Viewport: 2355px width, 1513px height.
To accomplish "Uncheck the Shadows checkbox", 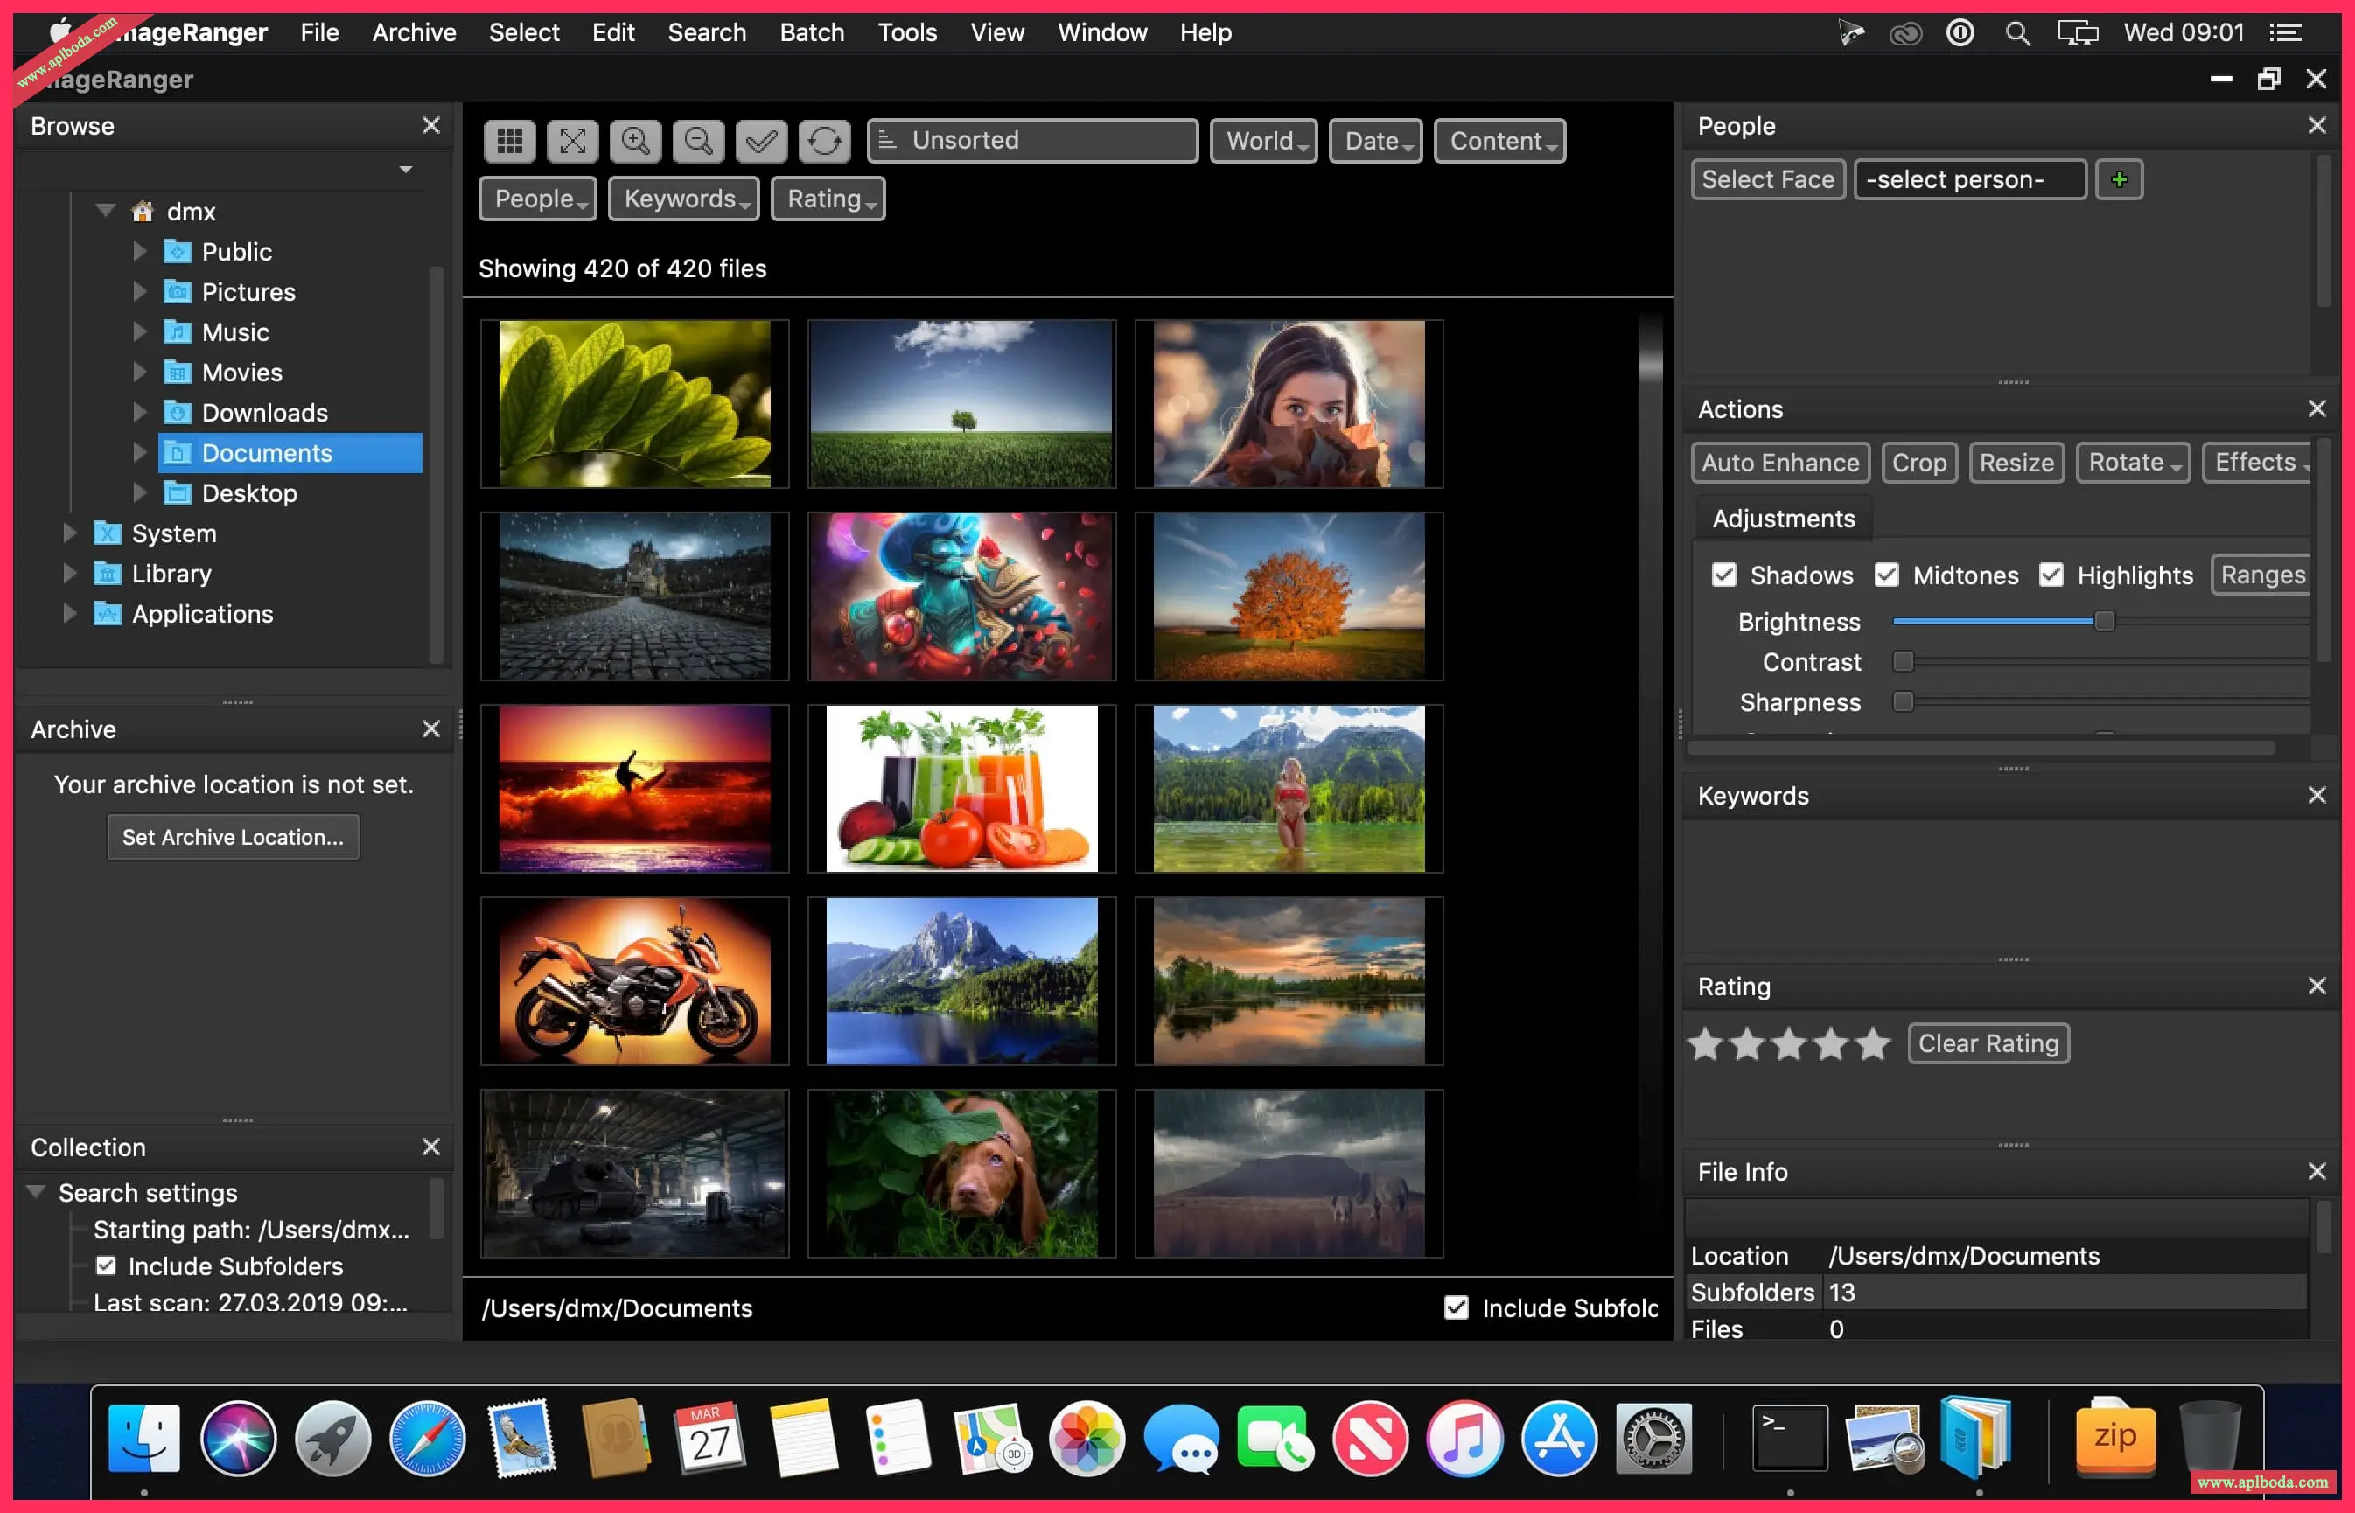I will click(1723, 575).
